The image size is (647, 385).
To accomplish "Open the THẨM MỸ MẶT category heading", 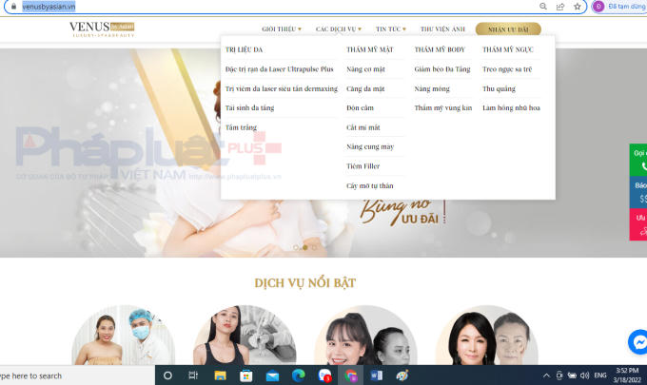I will click(370, 49).
